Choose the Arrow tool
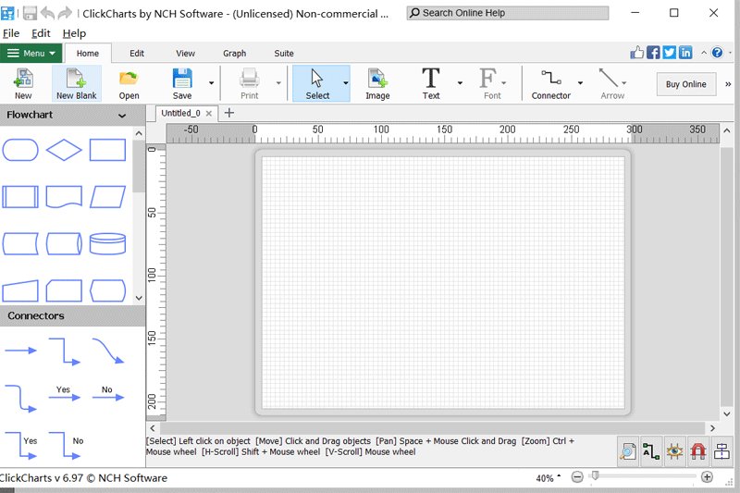Viewport: 740px width, 493px height. point(612,83)
